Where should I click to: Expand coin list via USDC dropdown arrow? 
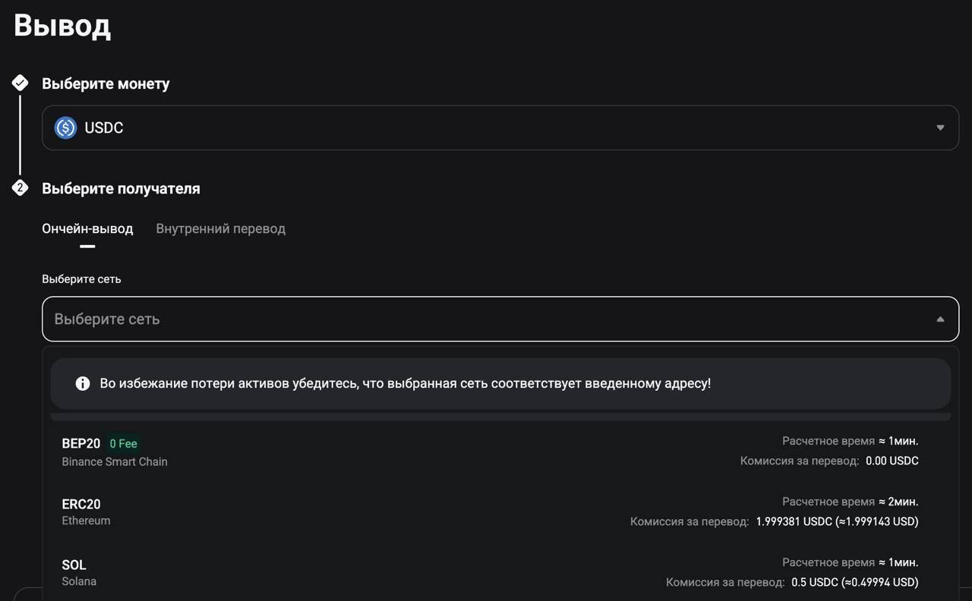click(940, 127)
